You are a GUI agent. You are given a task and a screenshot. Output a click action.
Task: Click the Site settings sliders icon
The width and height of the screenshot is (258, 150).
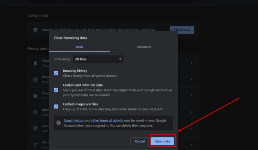pos(35,145)
